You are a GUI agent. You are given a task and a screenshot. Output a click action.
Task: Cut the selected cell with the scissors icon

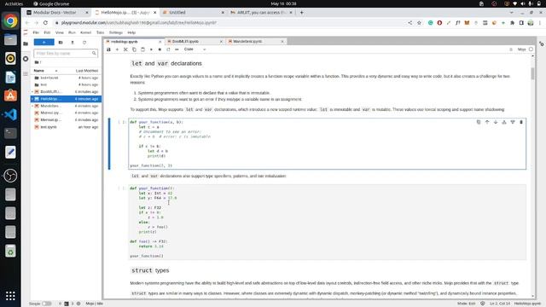pyautogui.click(x=125, y=49)
